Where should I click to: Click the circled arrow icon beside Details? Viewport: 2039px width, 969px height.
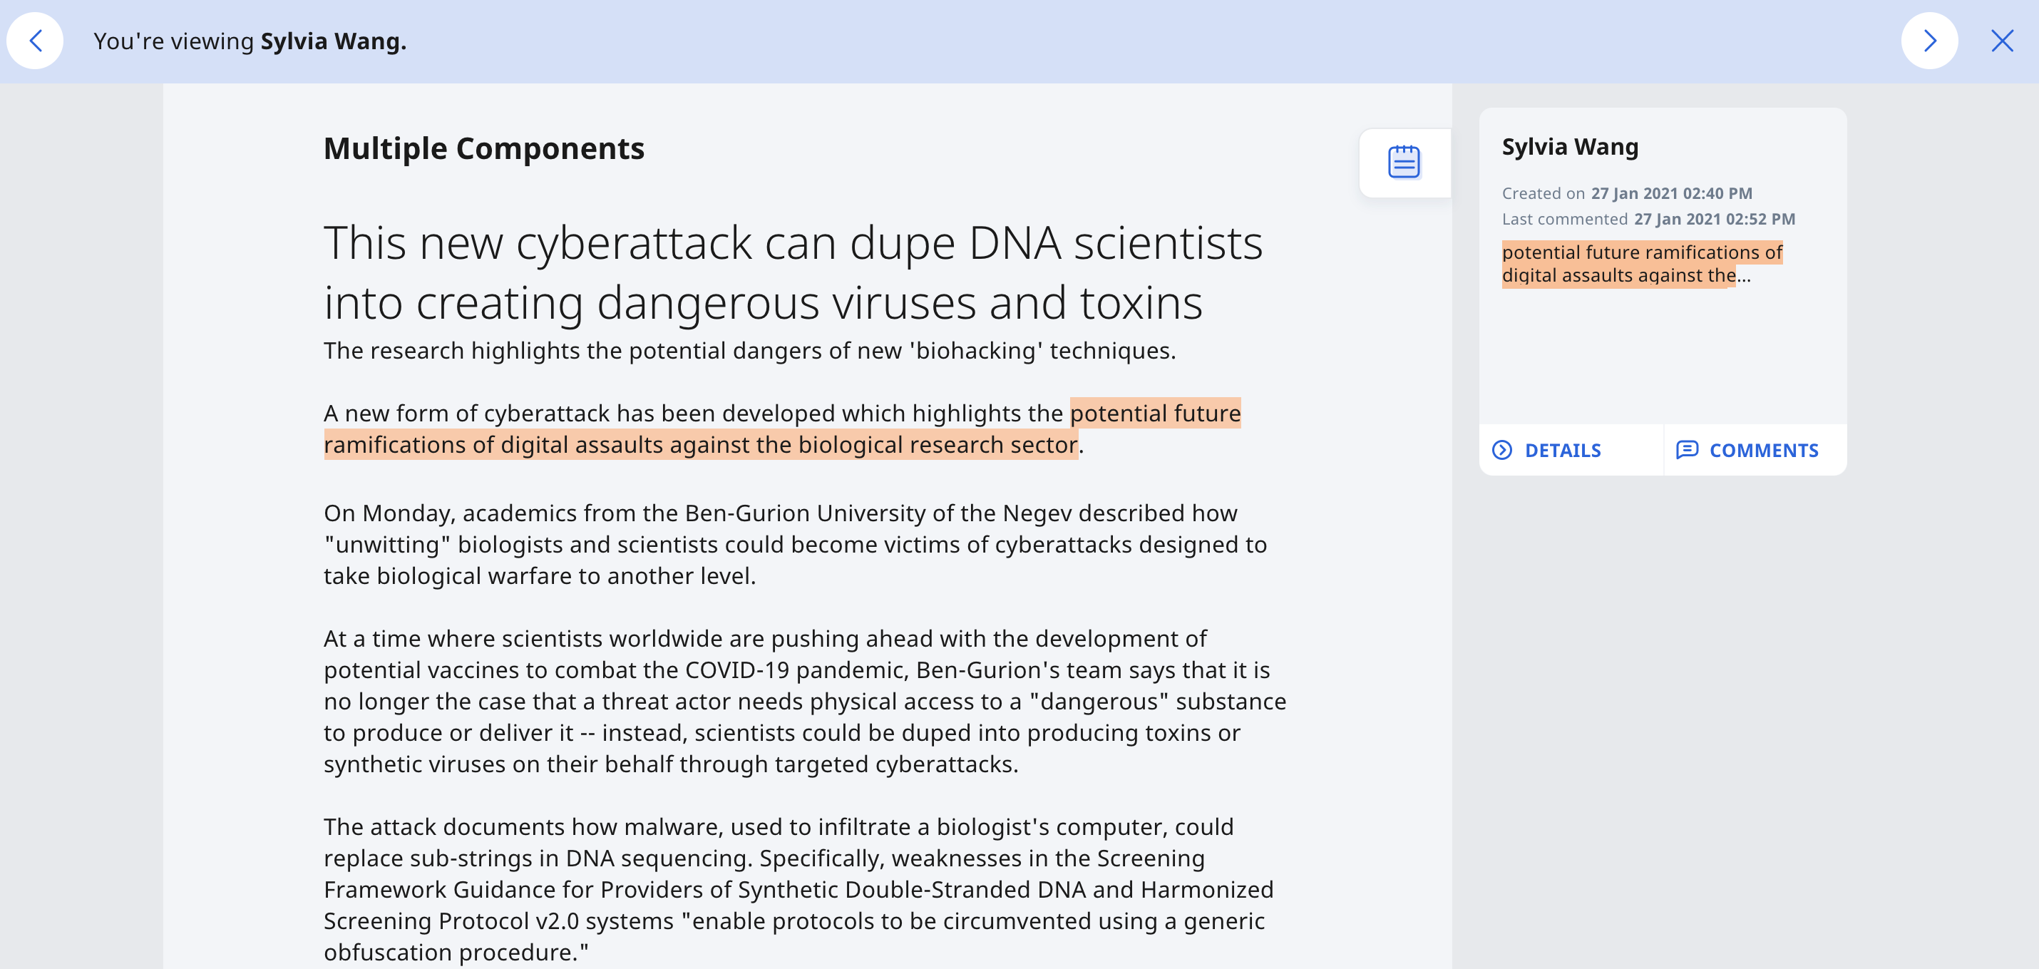pos(1501,451)
